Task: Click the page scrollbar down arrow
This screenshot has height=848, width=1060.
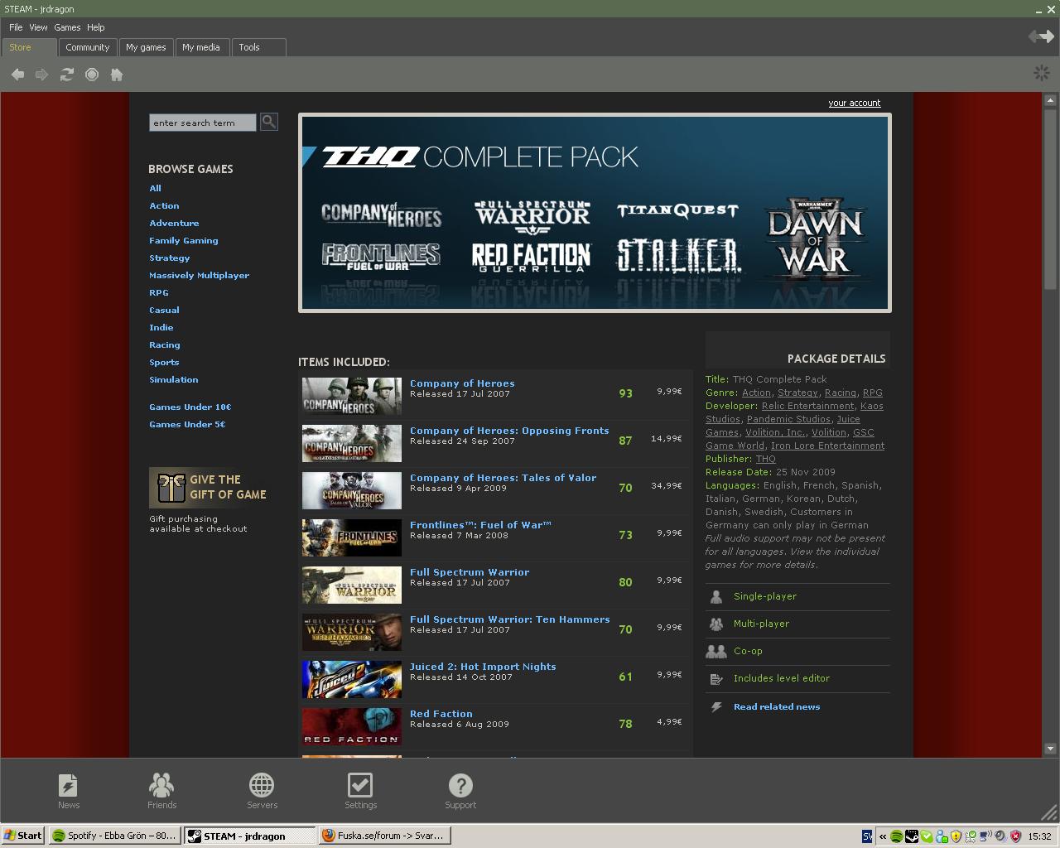Action: point(1050,749)
